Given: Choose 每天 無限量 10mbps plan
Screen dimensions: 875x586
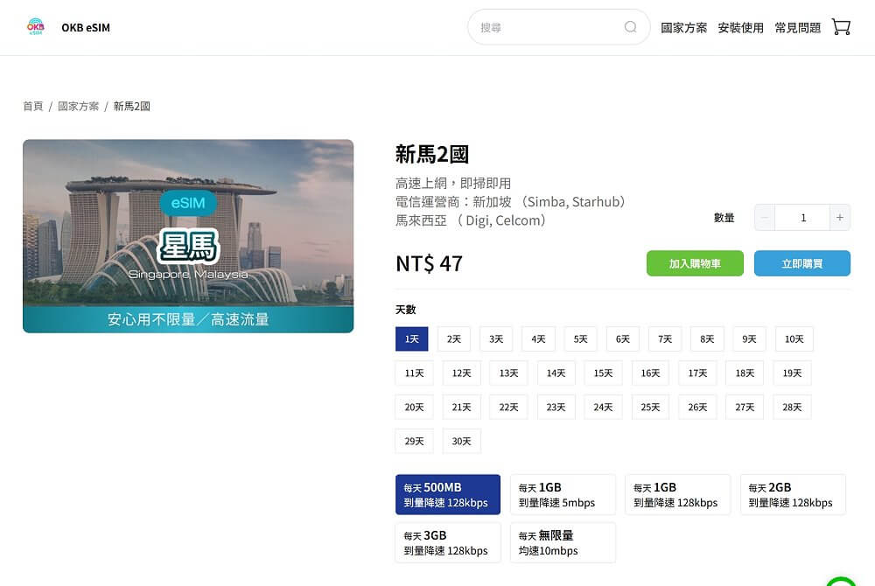Looking at the screenshot, I should point(563,542).
